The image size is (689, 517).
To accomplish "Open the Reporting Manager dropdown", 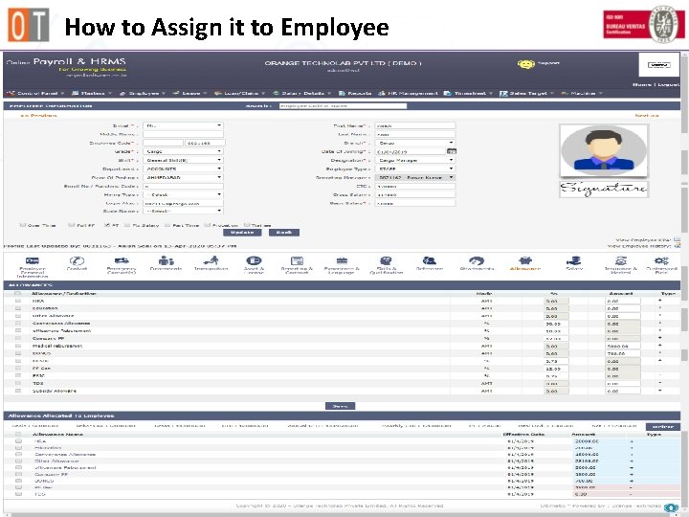I will coord(414,178).
